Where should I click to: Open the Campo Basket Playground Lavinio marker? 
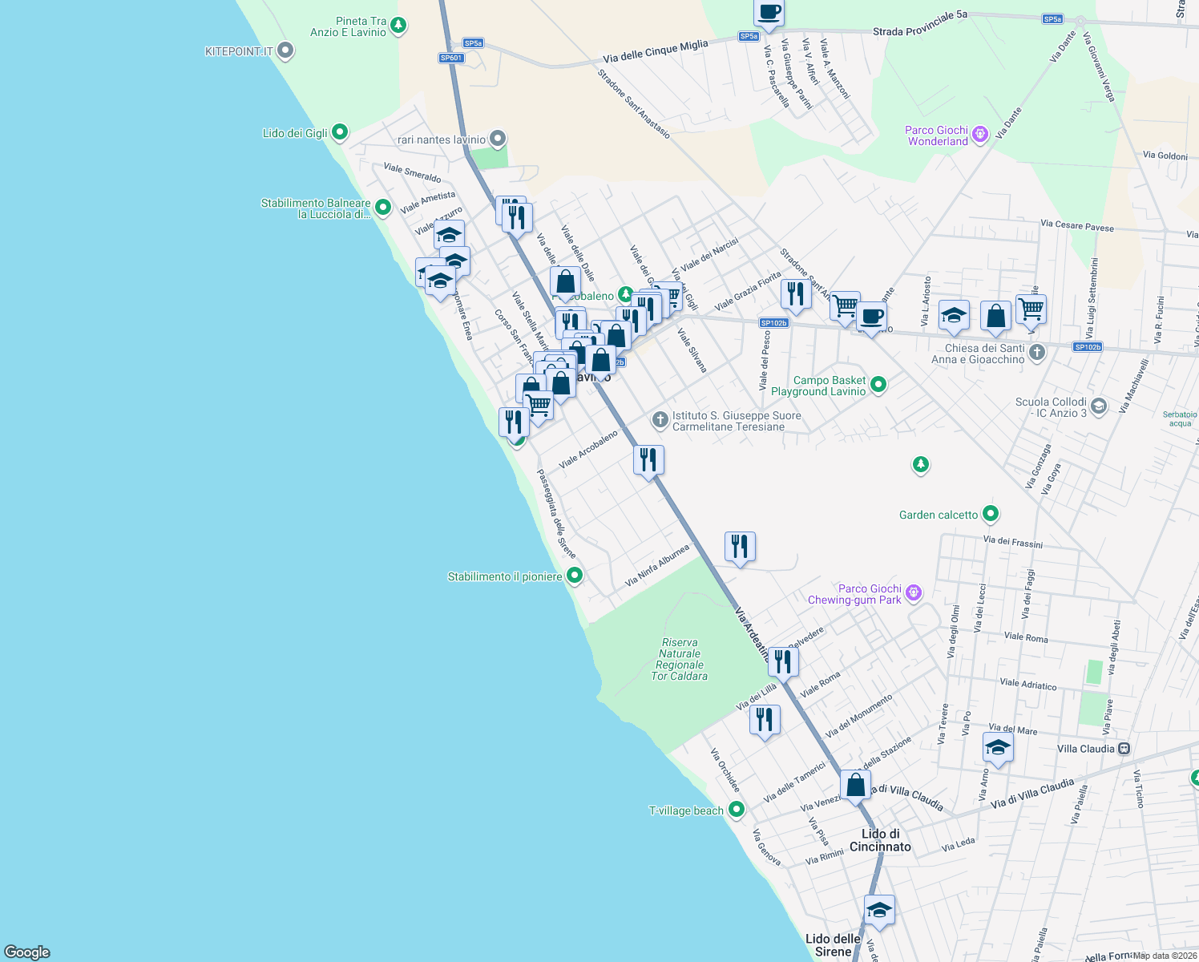pyautogui.click(x=878, y=384)
